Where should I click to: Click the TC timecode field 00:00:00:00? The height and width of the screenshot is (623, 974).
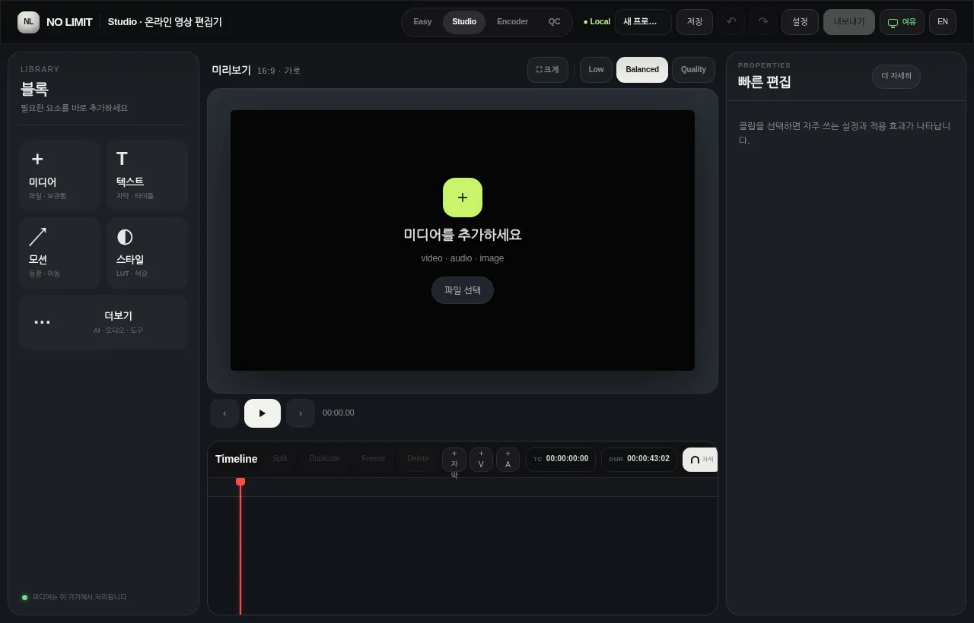tap(560, 460)
